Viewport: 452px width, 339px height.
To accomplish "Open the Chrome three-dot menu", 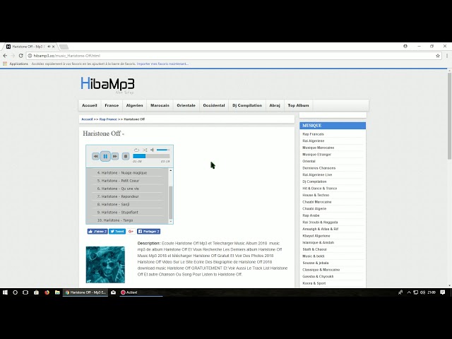I will click(447, 56).
